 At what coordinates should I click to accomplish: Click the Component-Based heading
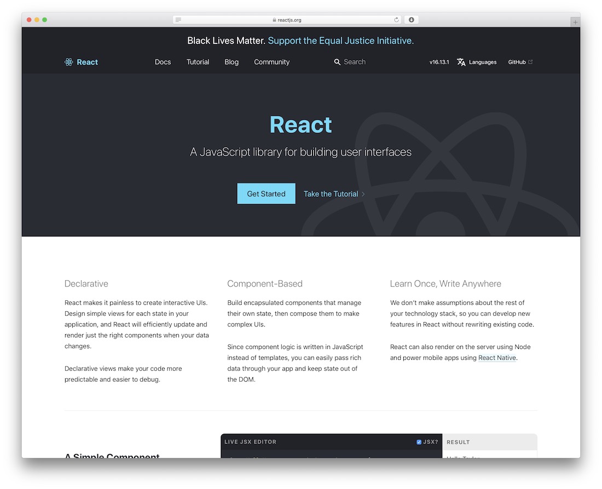(x=265, y=284)
